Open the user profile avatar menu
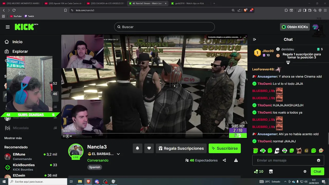This screenshot has width=329, height=185. click(x=315, y=27)
